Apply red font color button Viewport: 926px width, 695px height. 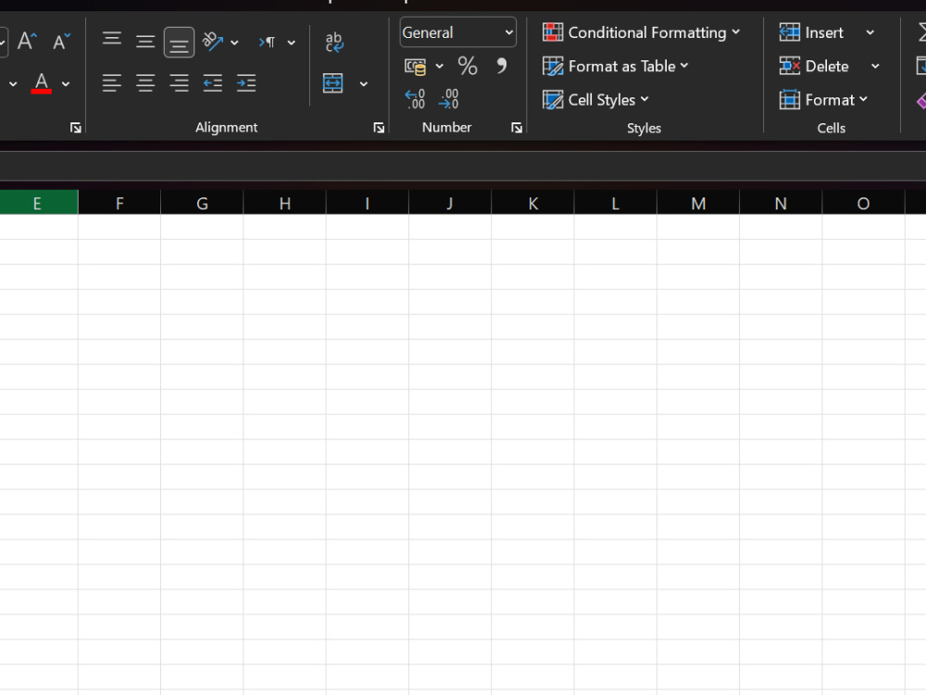42,83
